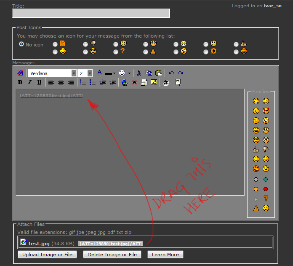Expand the smilie dropdown arrow in toolbar
This screenshot has height=266, width=293.
(129, 73)
